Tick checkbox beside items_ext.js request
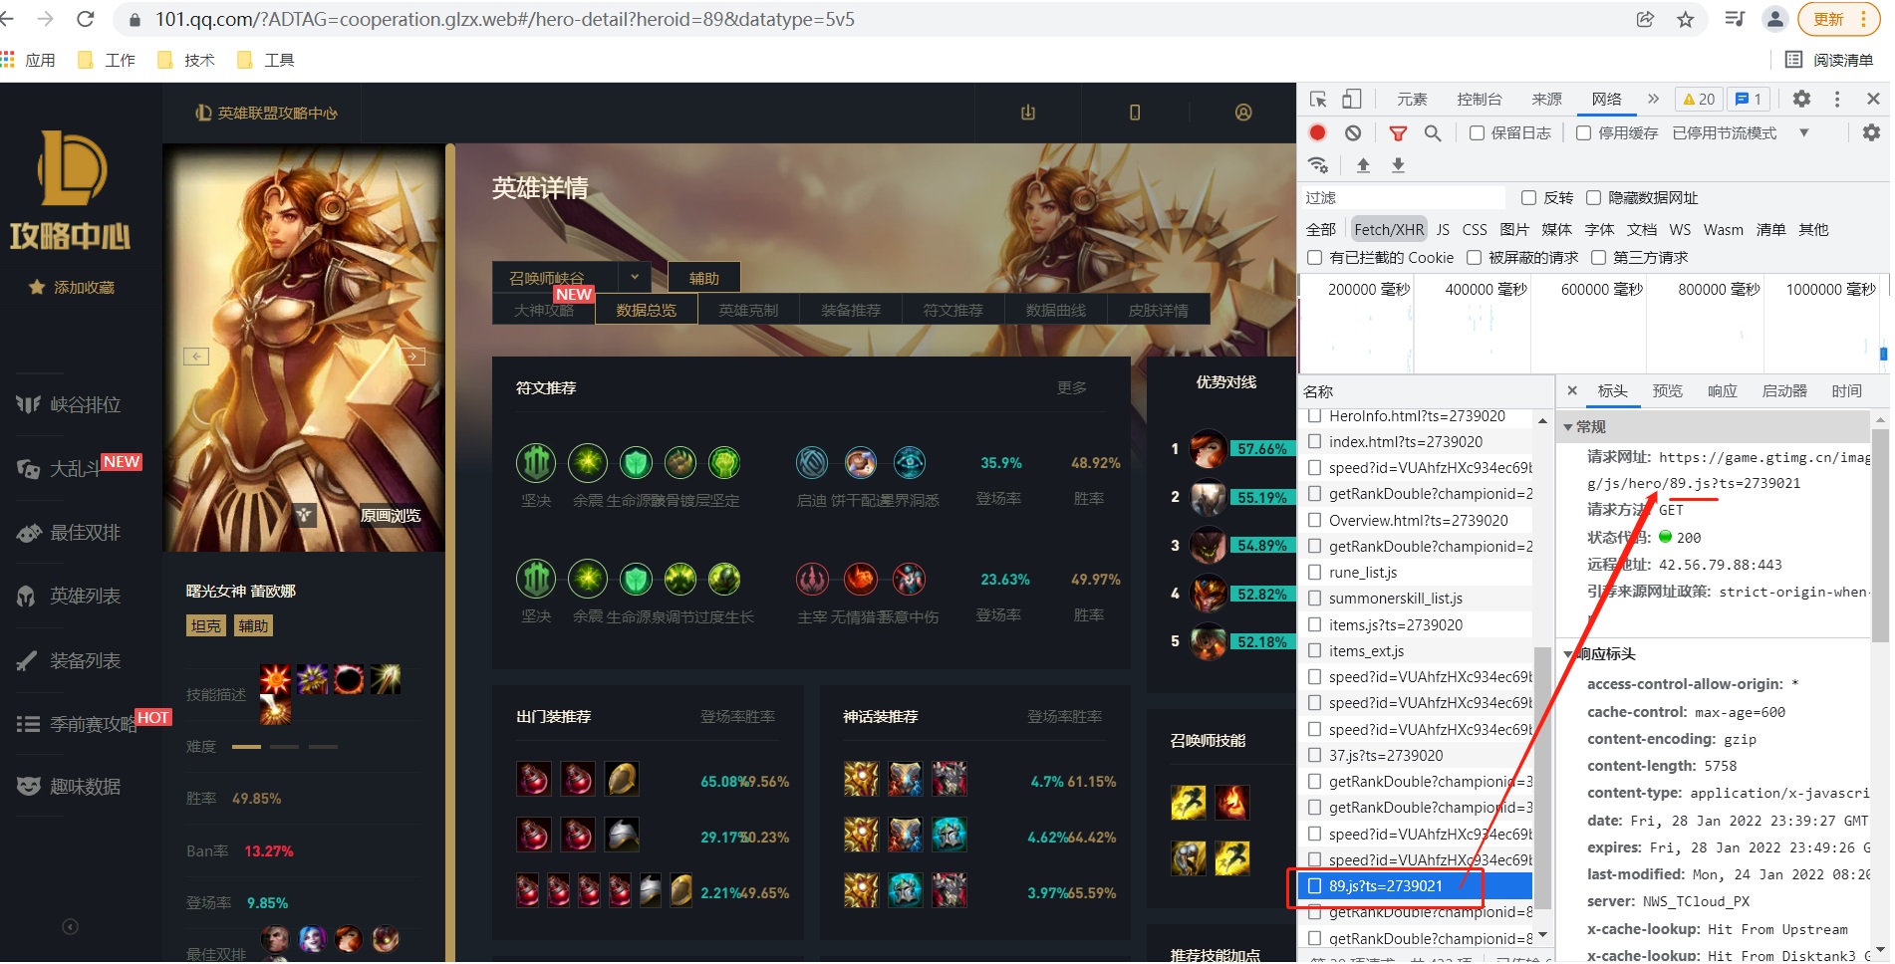Screen dimensions: 1895x964 (1315, 650)
